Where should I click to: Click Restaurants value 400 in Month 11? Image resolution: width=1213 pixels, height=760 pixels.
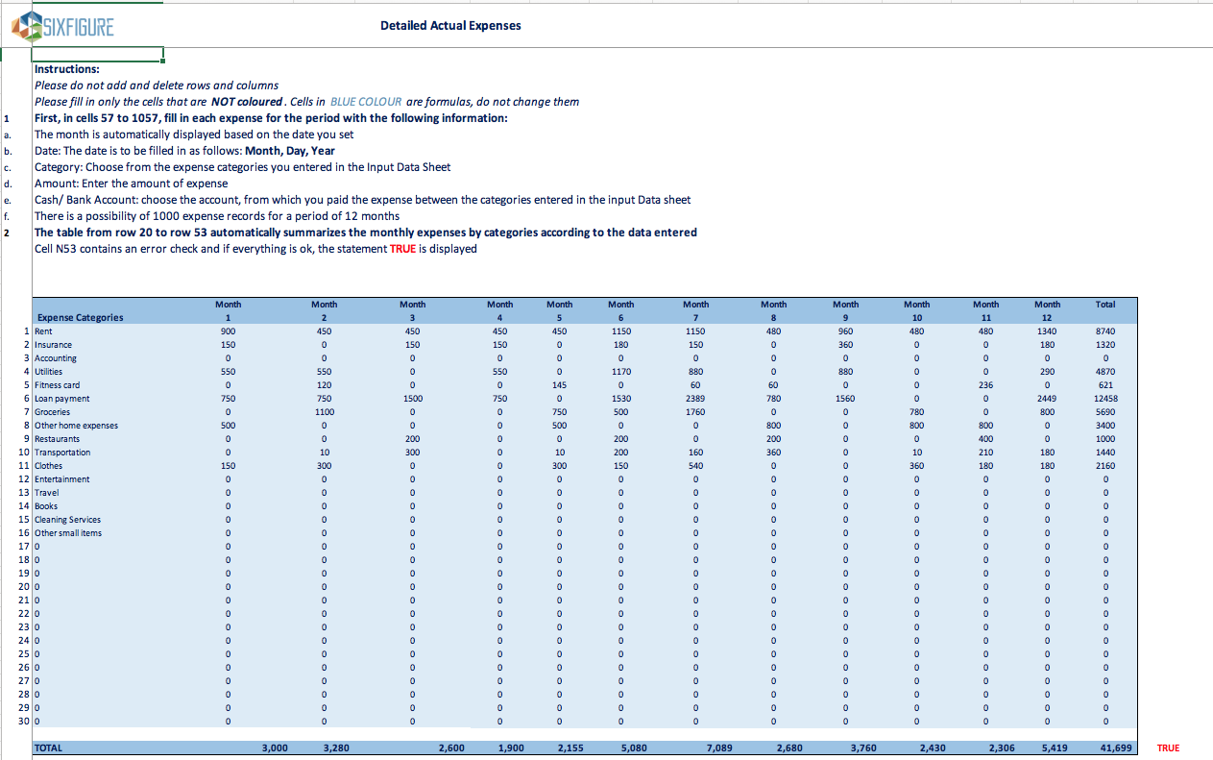coord(986,439)
